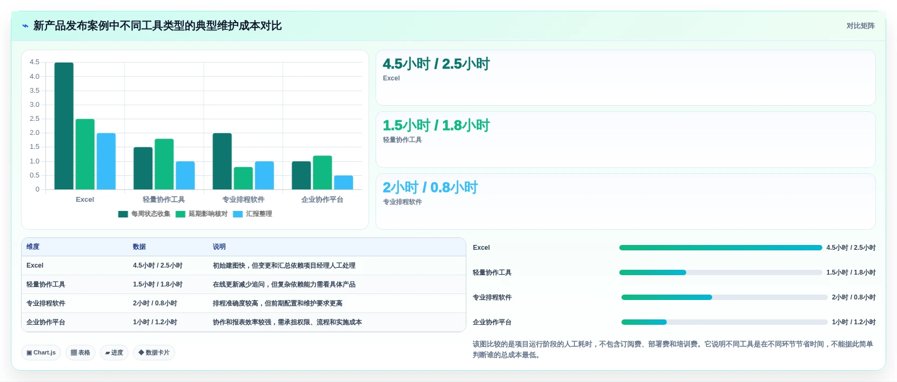This screenshot has height=382, width=897.
Task: Select the Excel row's first cell in table
Action: pyautogui.click(x=75, y=265)
